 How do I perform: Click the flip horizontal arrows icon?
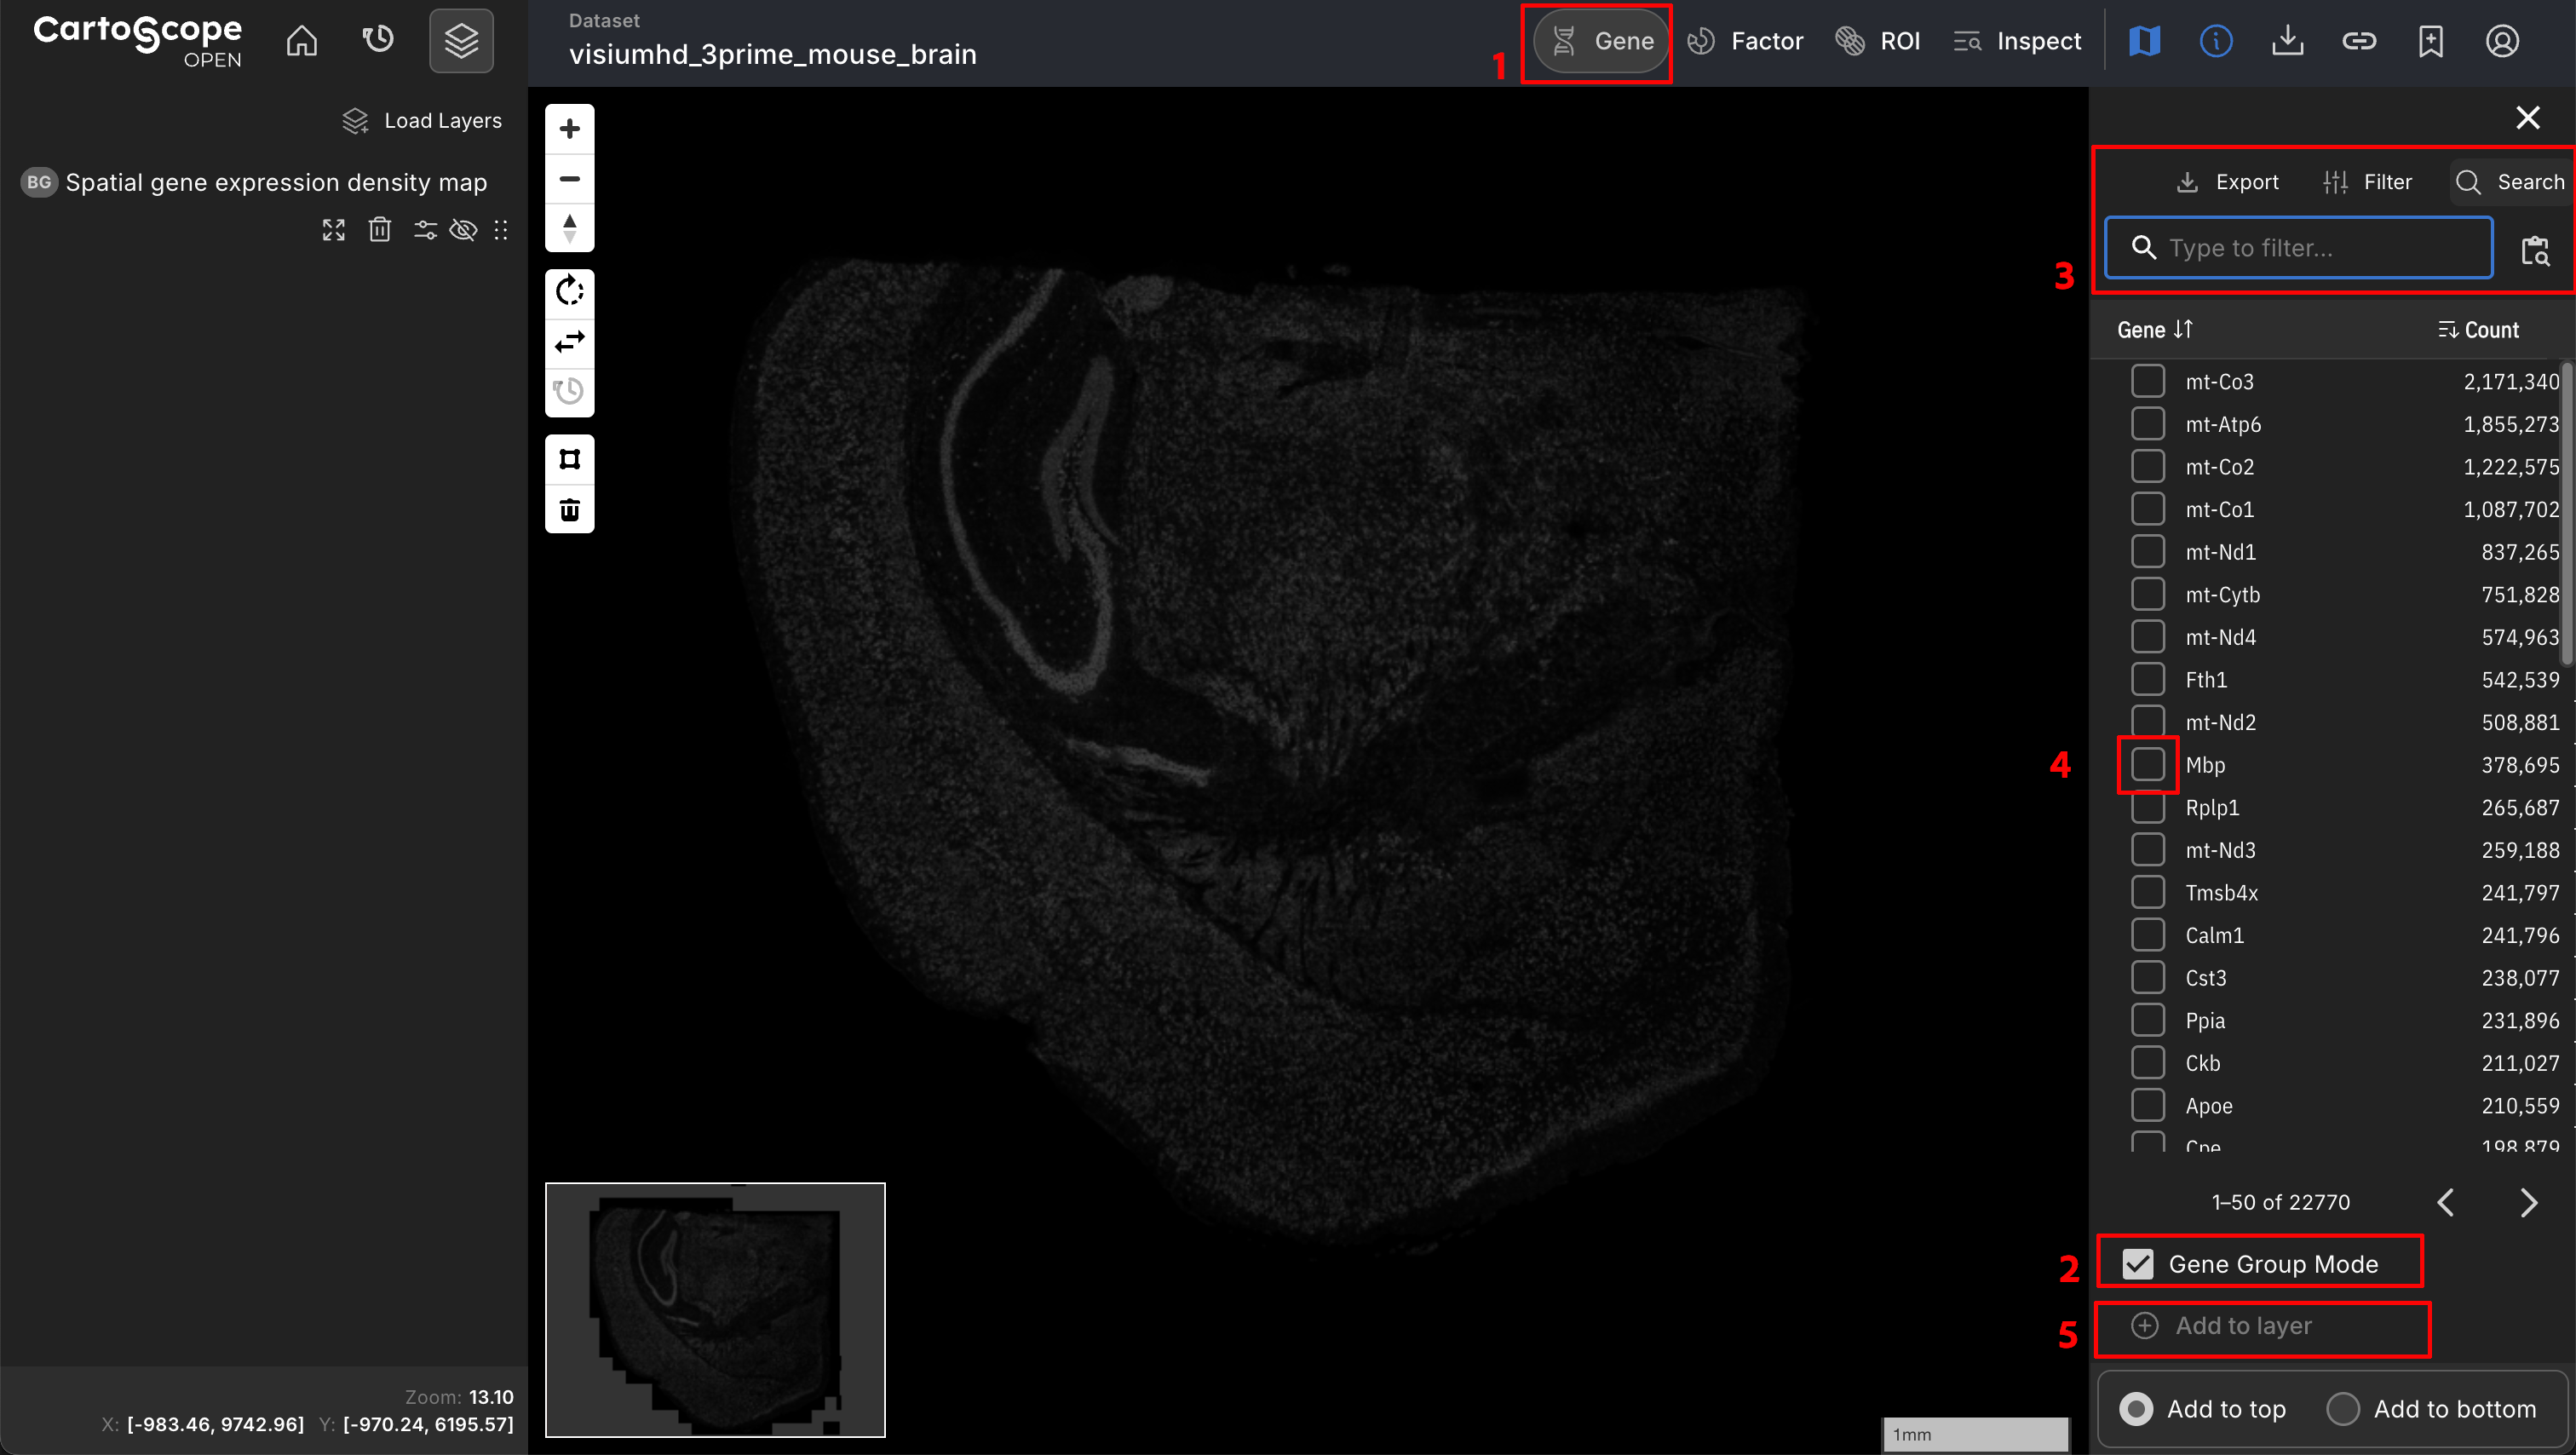tap(569, 342)
